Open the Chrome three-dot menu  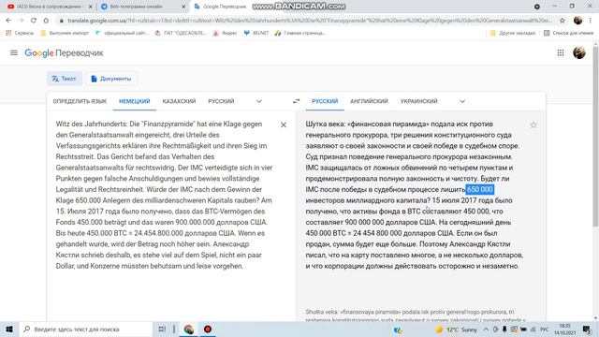point(591,21)
